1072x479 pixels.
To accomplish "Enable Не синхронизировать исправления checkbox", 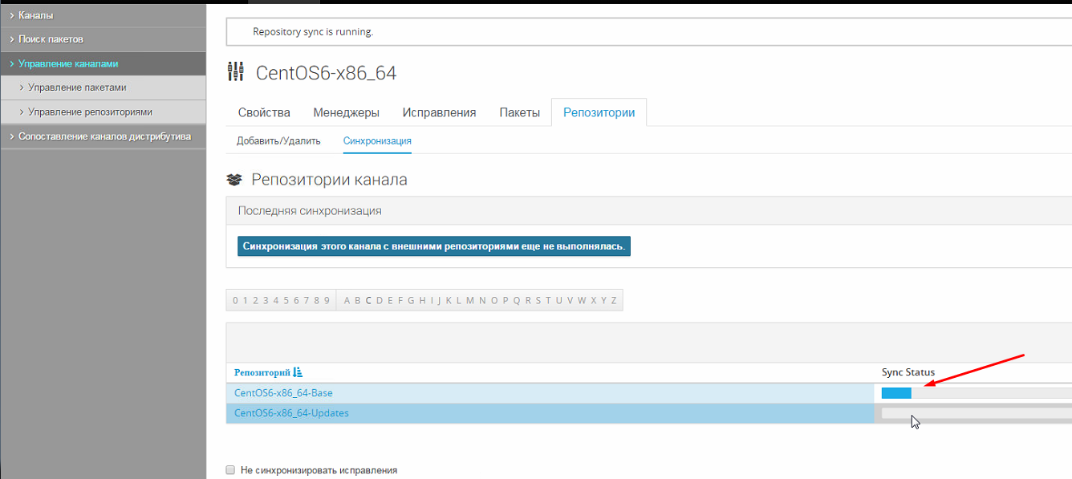I will click(x=230, y=470).
